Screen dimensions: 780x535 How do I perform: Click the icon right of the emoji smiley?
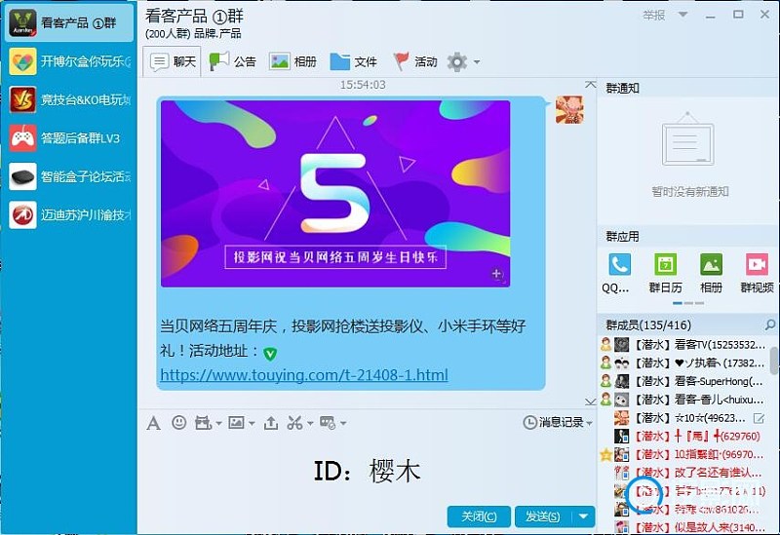coord(203,423)
